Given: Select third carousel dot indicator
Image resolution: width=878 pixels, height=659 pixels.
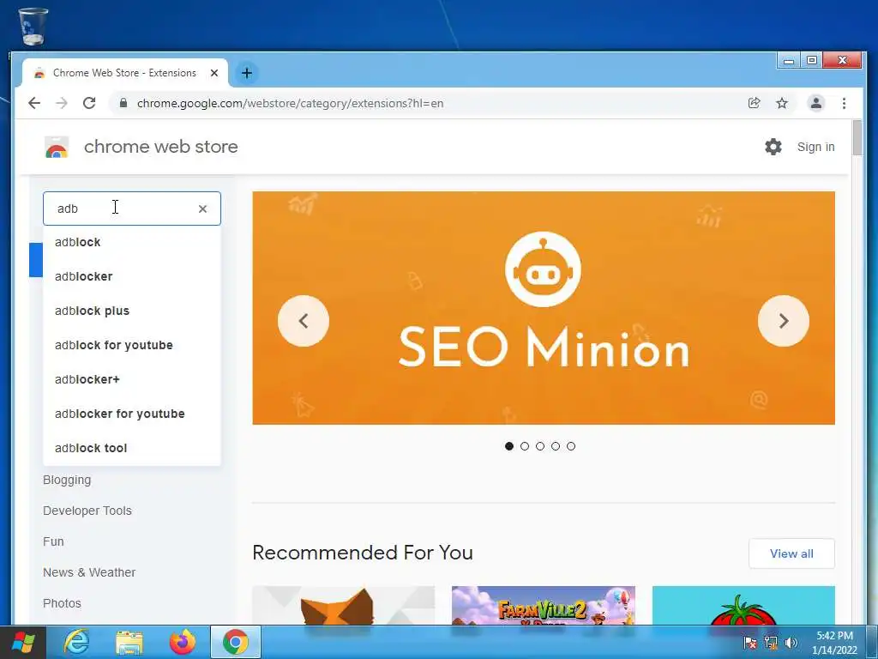Looking at the screenshot, I should click(540, 446).
